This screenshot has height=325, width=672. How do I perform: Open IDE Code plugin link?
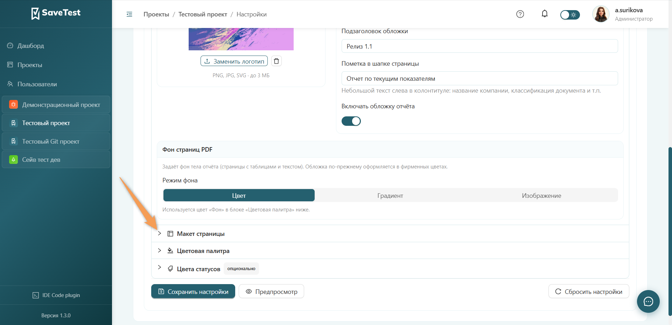[56, 295]
